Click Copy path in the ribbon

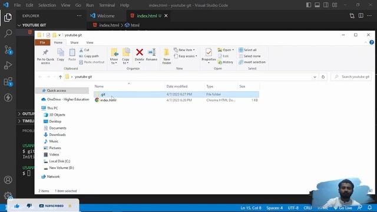tap(89, 56)
